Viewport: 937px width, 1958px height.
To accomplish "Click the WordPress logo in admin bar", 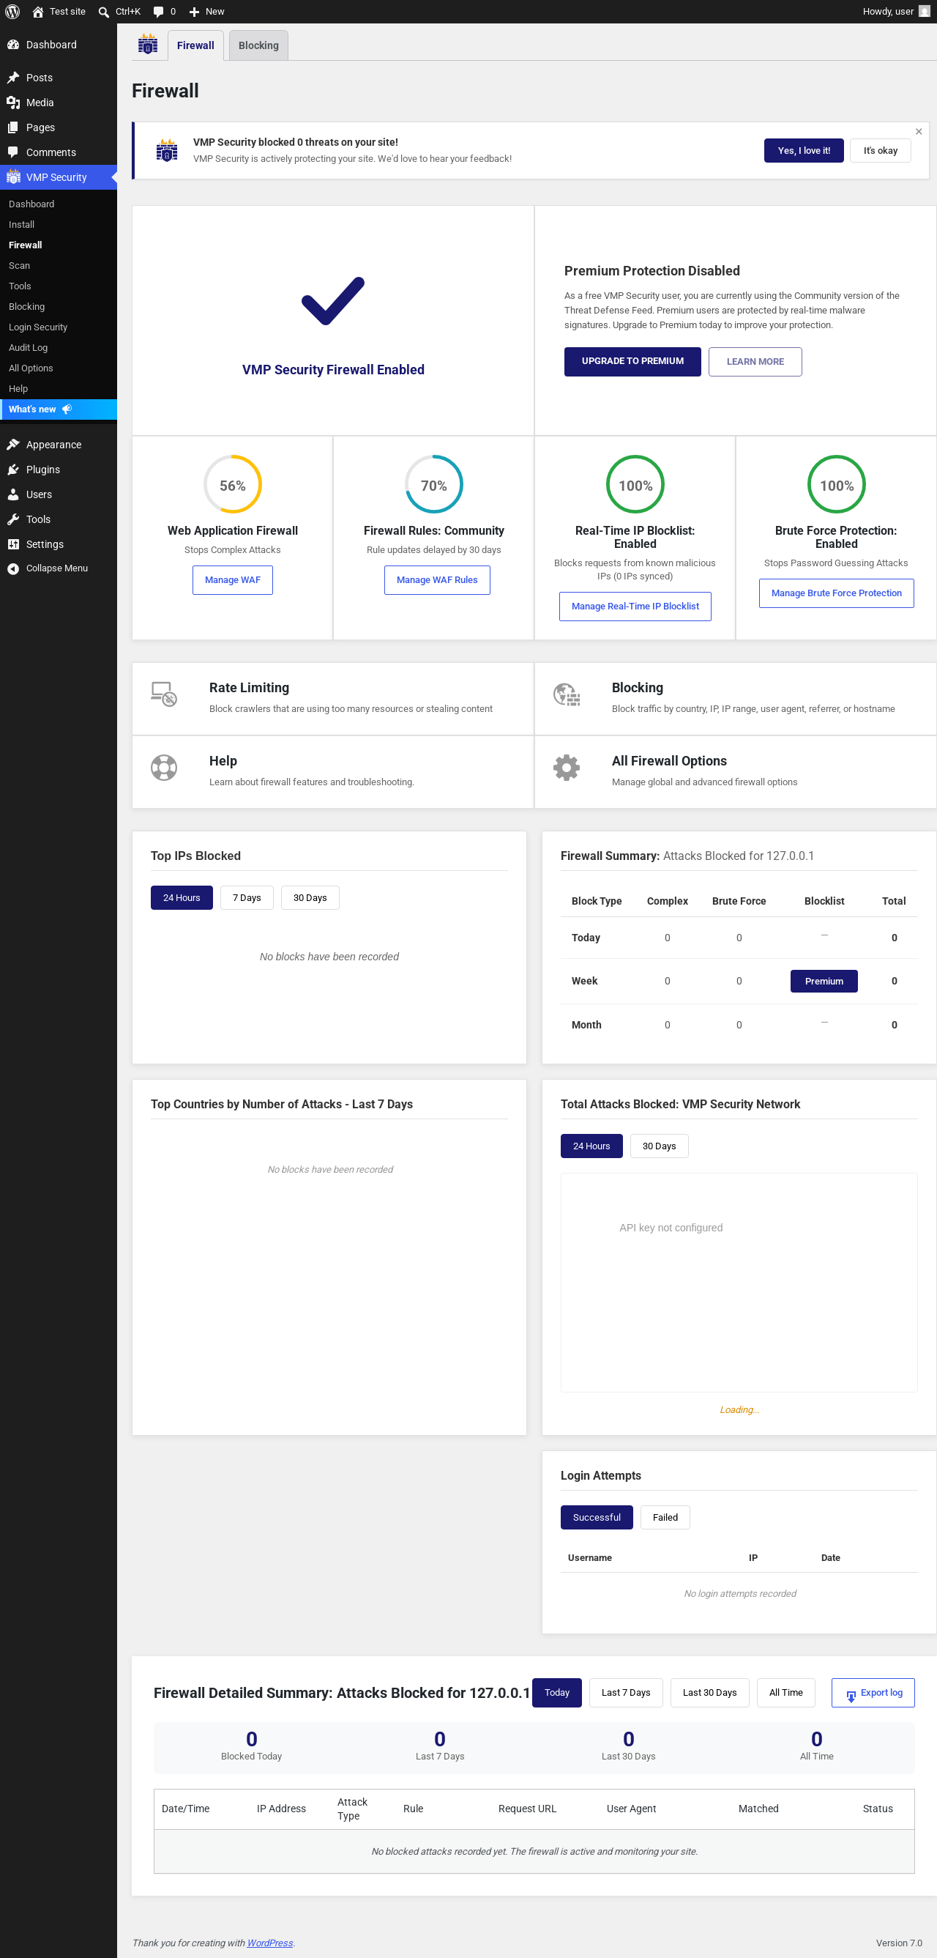I will coord(12,12).
